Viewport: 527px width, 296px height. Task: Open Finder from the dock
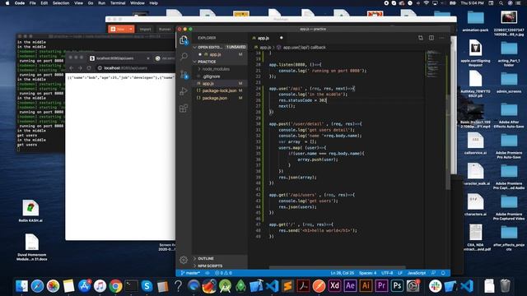point(22,286)
